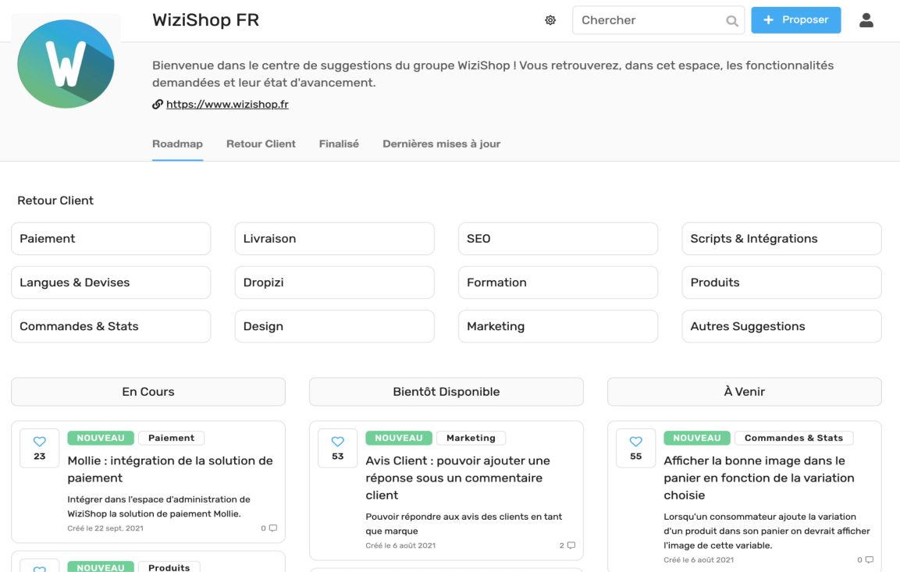Image resolution: width=900 pixels, height=572 pixels.
Task: Toggle the upvote heart on the Mollie suggestion
Action: pyautogui.click(x=39, y=442)
